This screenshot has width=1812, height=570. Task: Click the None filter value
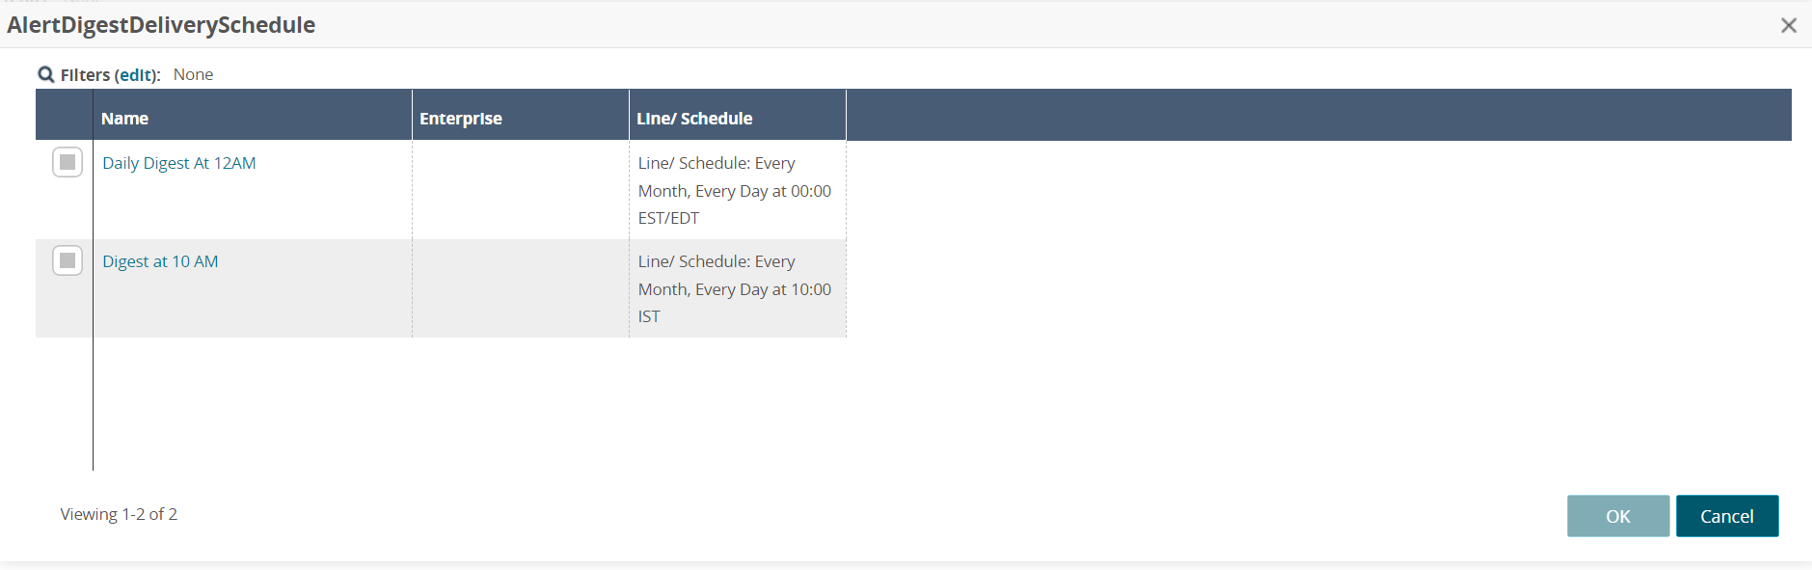(193, 74)
